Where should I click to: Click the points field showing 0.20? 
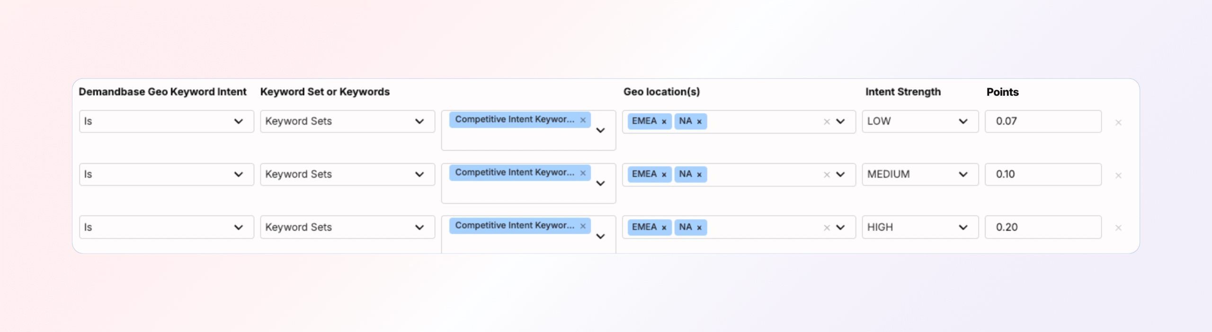[1043, 227]
